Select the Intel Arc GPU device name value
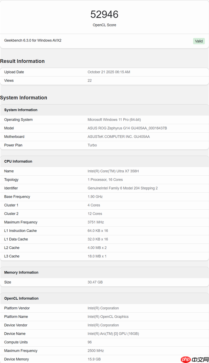Screen dimensions: 209x363 pyautogui.click(x=113, y=334)
